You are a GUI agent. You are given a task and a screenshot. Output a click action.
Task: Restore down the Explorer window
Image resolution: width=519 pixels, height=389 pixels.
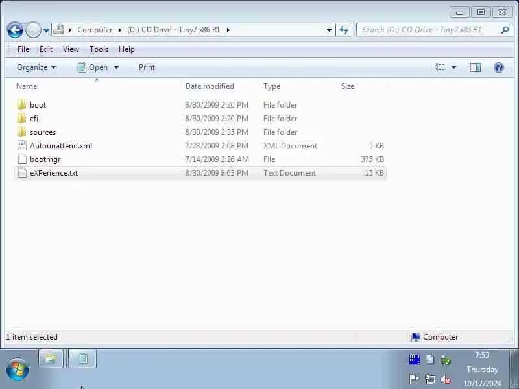[x=481, y=12]
